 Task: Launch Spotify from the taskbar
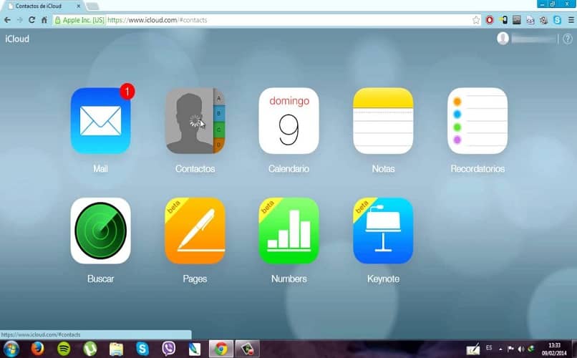point(64,349)
